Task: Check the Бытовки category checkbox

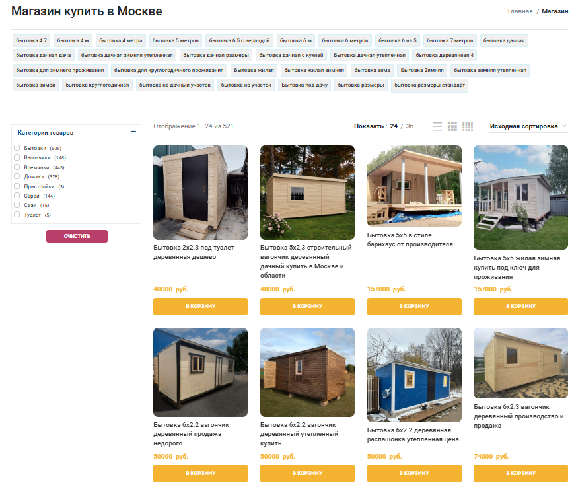Action: [x=17, y=148]
